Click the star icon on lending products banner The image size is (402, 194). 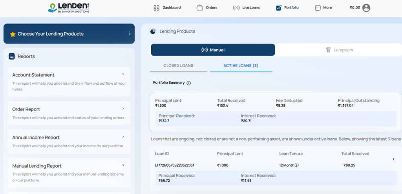tap(13, 34)
